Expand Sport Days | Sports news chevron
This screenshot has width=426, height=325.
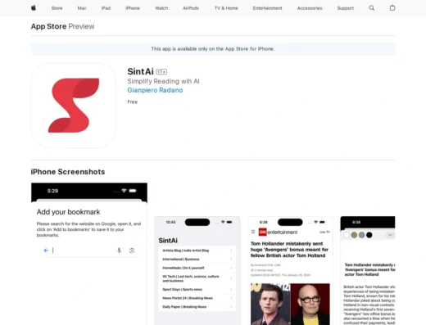231,289
